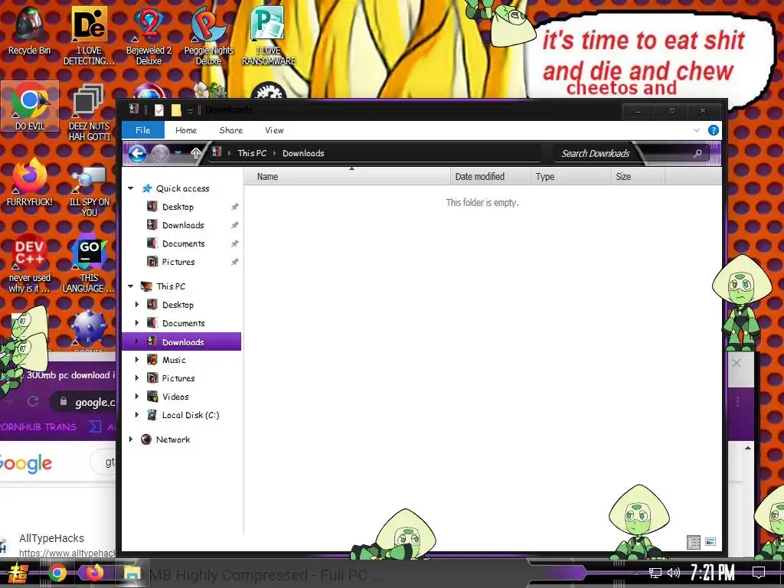784x588 pixels.
Task: Expand Pictures under This PC
Action: point(137,378)
